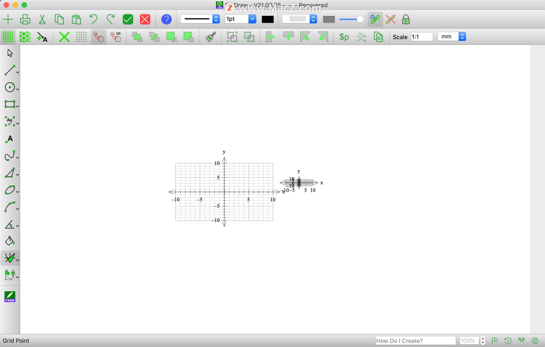Image resolution: width=545 pixels, height=347 pixels.
Task: Select the text tool
Action: pos(9,139)
